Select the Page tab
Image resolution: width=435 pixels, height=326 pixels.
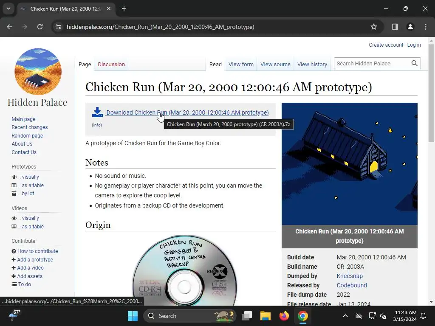tap(85, 65)
